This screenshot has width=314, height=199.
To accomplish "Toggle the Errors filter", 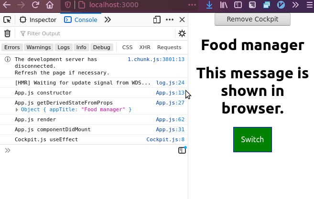I will (x=12, y=47).
